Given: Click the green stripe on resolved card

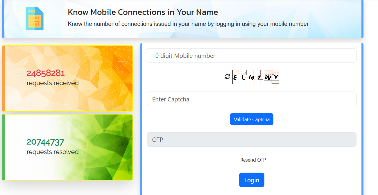Looking at the screenshot, I should click(x=3, y=147).
